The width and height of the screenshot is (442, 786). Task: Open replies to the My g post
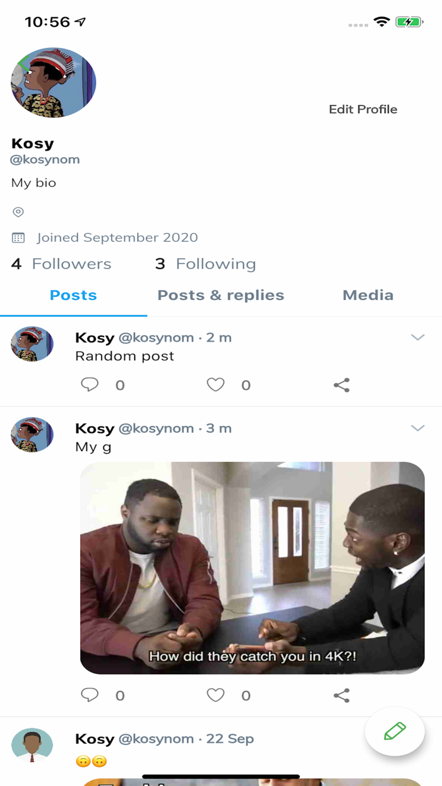pos(90,695)
